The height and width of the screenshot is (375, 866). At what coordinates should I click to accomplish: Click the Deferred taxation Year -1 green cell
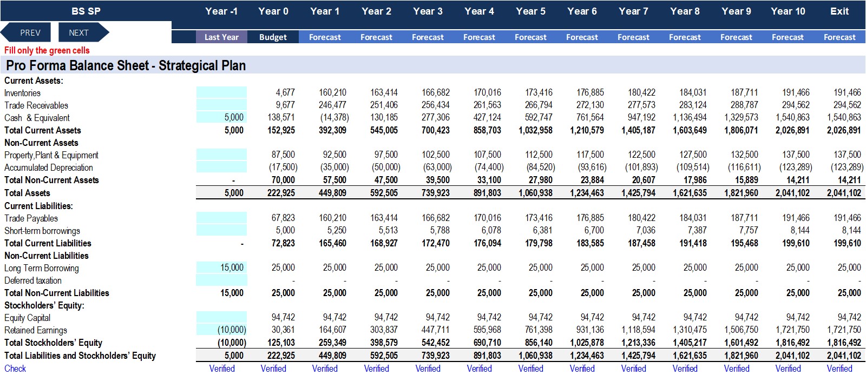(221, 280)
